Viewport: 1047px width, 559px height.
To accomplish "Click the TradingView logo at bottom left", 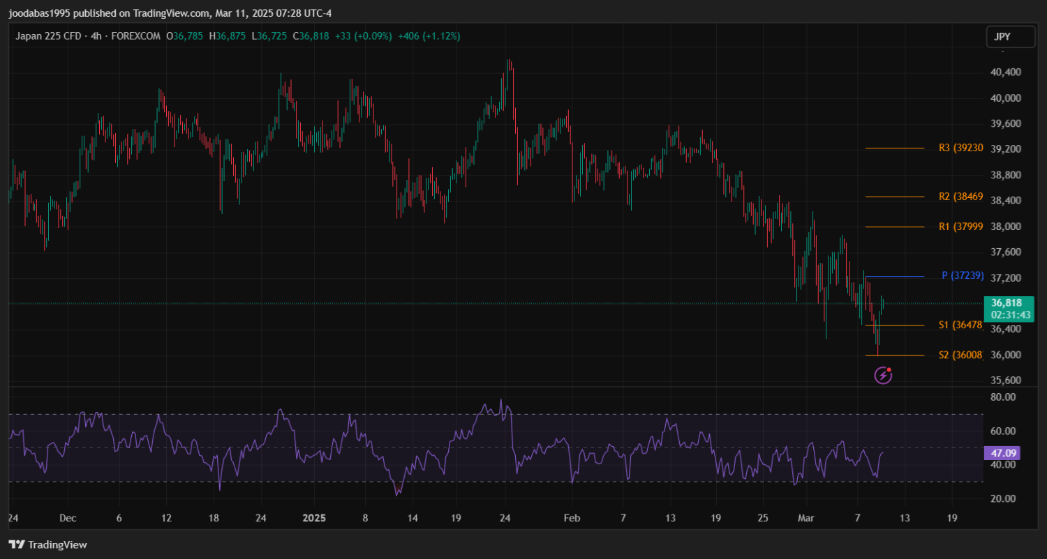I will (47, 544).
